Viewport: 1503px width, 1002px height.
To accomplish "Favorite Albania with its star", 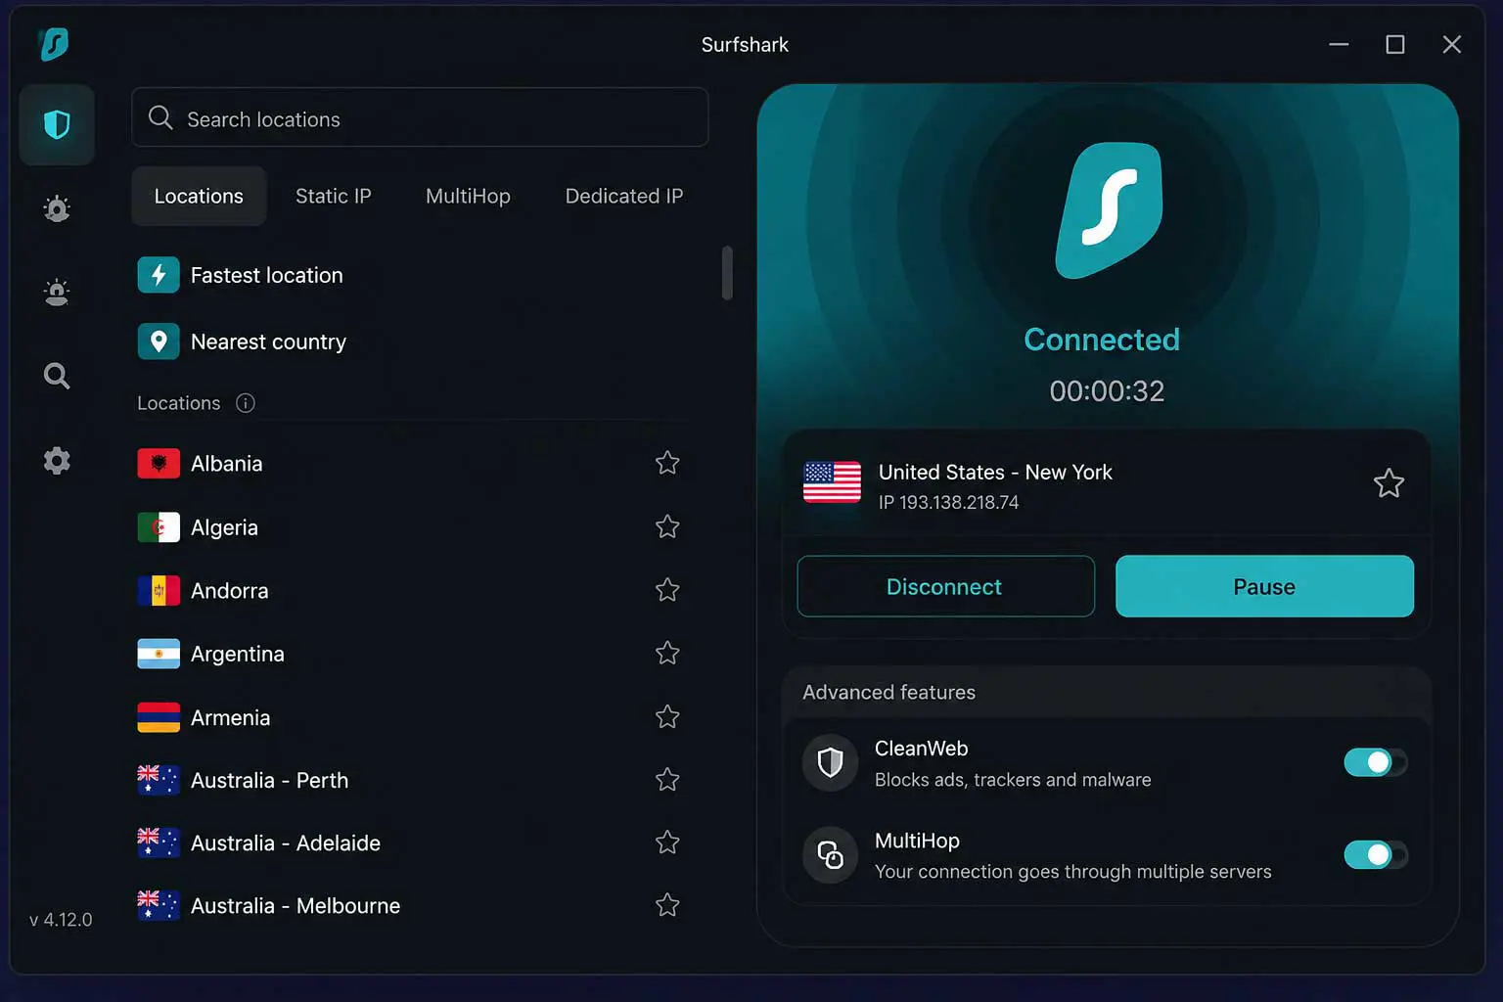I will [667, 463].
